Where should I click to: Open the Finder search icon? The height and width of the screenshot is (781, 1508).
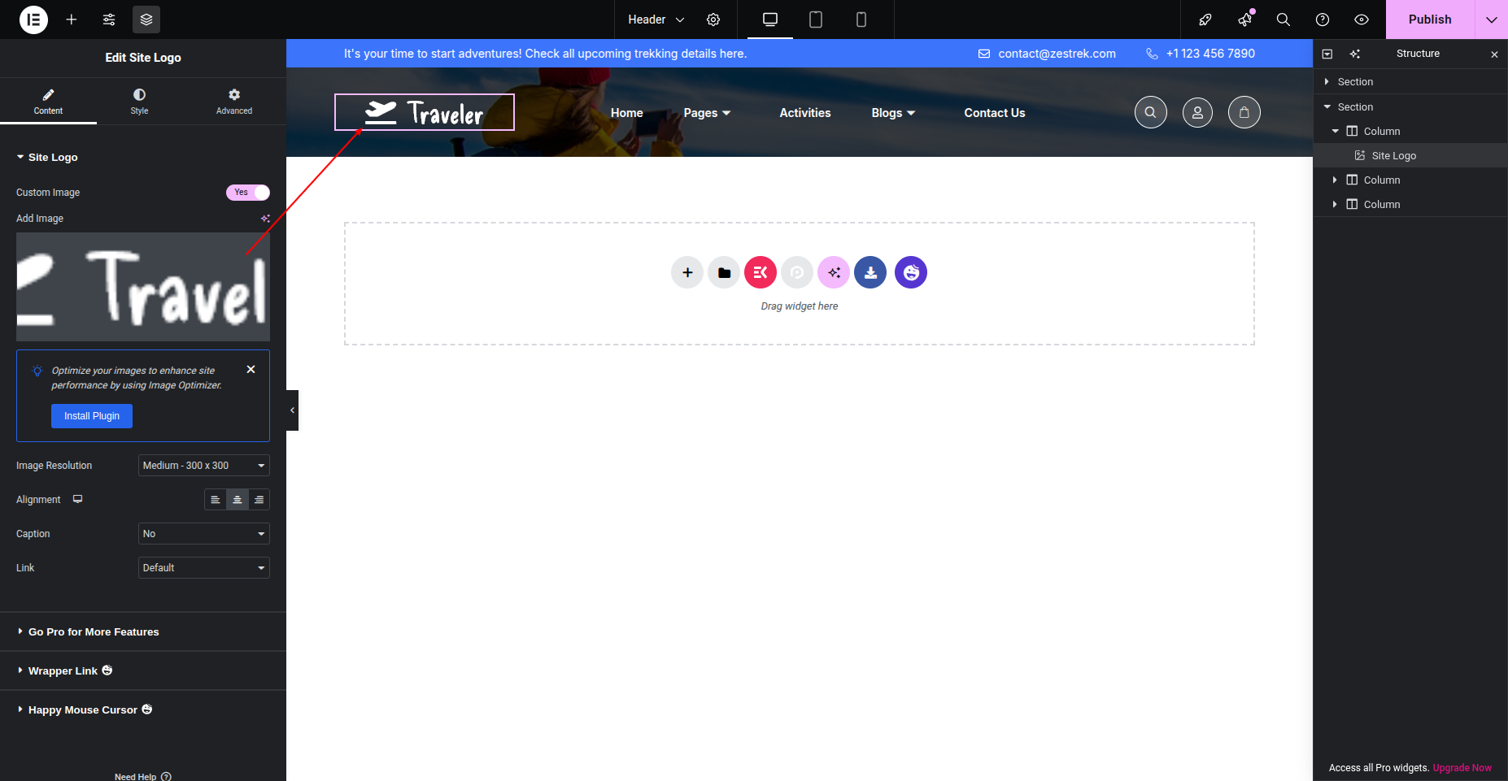1284,20
